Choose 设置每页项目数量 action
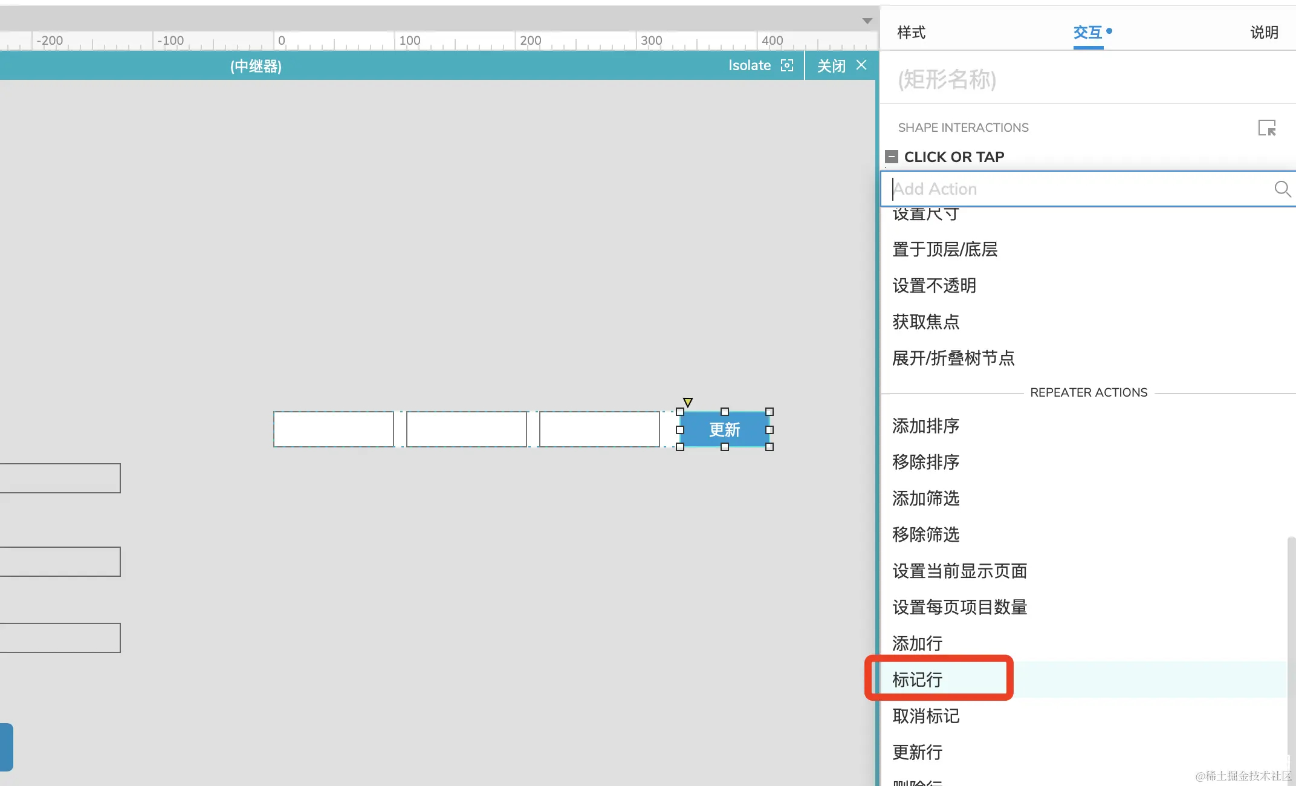This screenshot has height=786, width=1296. tap(959, 607)
